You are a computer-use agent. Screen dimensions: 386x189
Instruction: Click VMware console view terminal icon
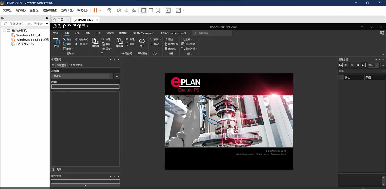[x=168, y=10]
